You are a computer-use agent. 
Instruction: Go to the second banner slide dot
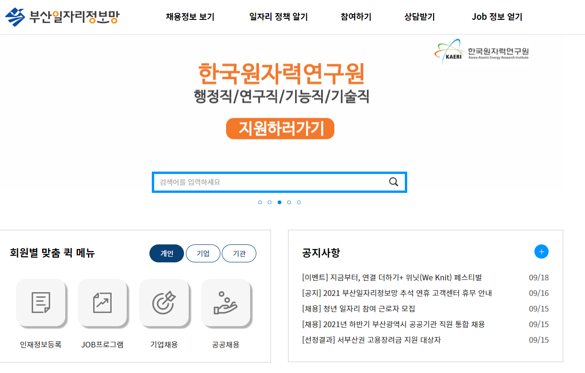[270, 202]
